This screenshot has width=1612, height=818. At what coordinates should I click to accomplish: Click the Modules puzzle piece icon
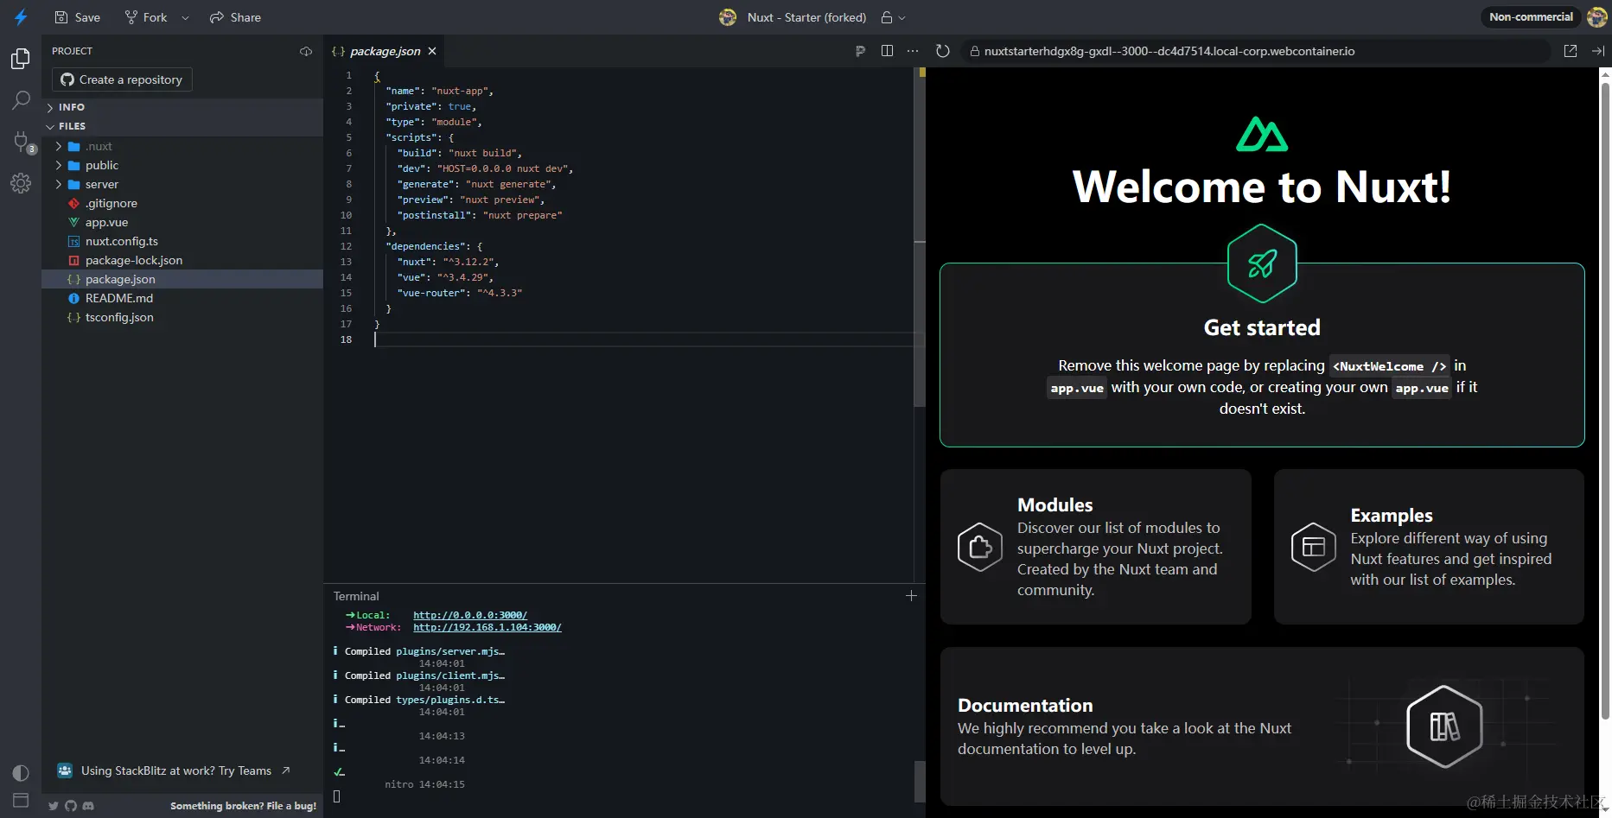tap(980, 547)
